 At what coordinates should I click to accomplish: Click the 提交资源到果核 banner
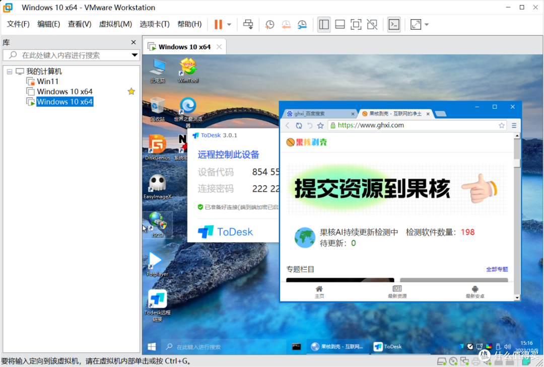396,189
